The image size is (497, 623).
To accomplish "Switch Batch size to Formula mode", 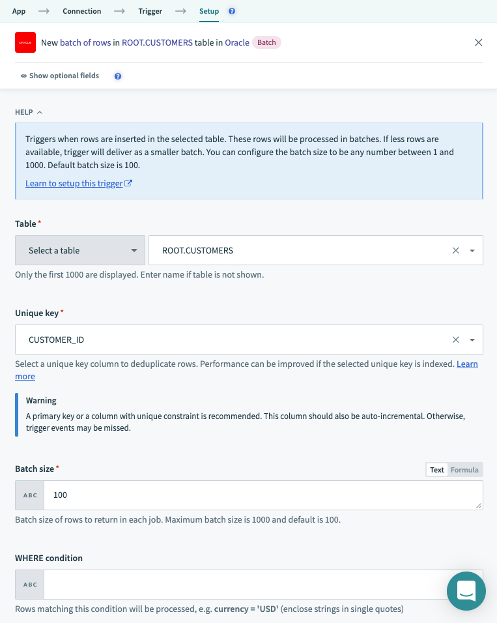I will click(464, 470).
